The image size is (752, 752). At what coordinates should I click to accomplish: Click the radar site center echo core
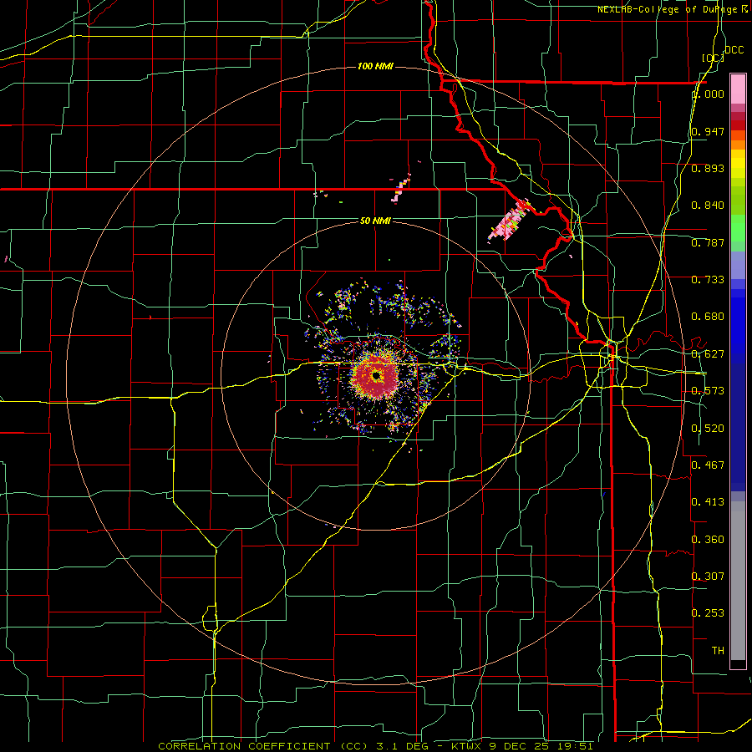point(377,375)
